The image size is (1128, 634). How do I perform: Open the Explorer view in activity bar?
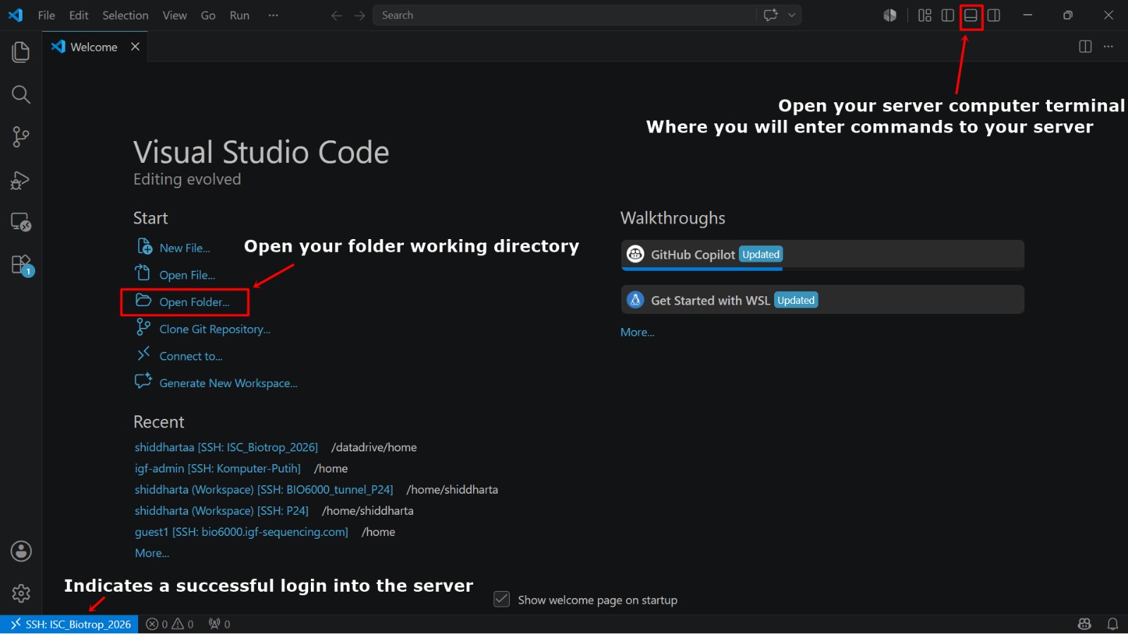coord(21,51)
